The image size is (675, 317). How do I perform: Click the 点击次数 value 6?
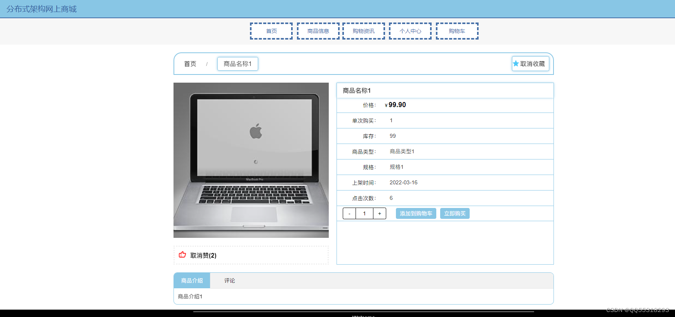391,198
